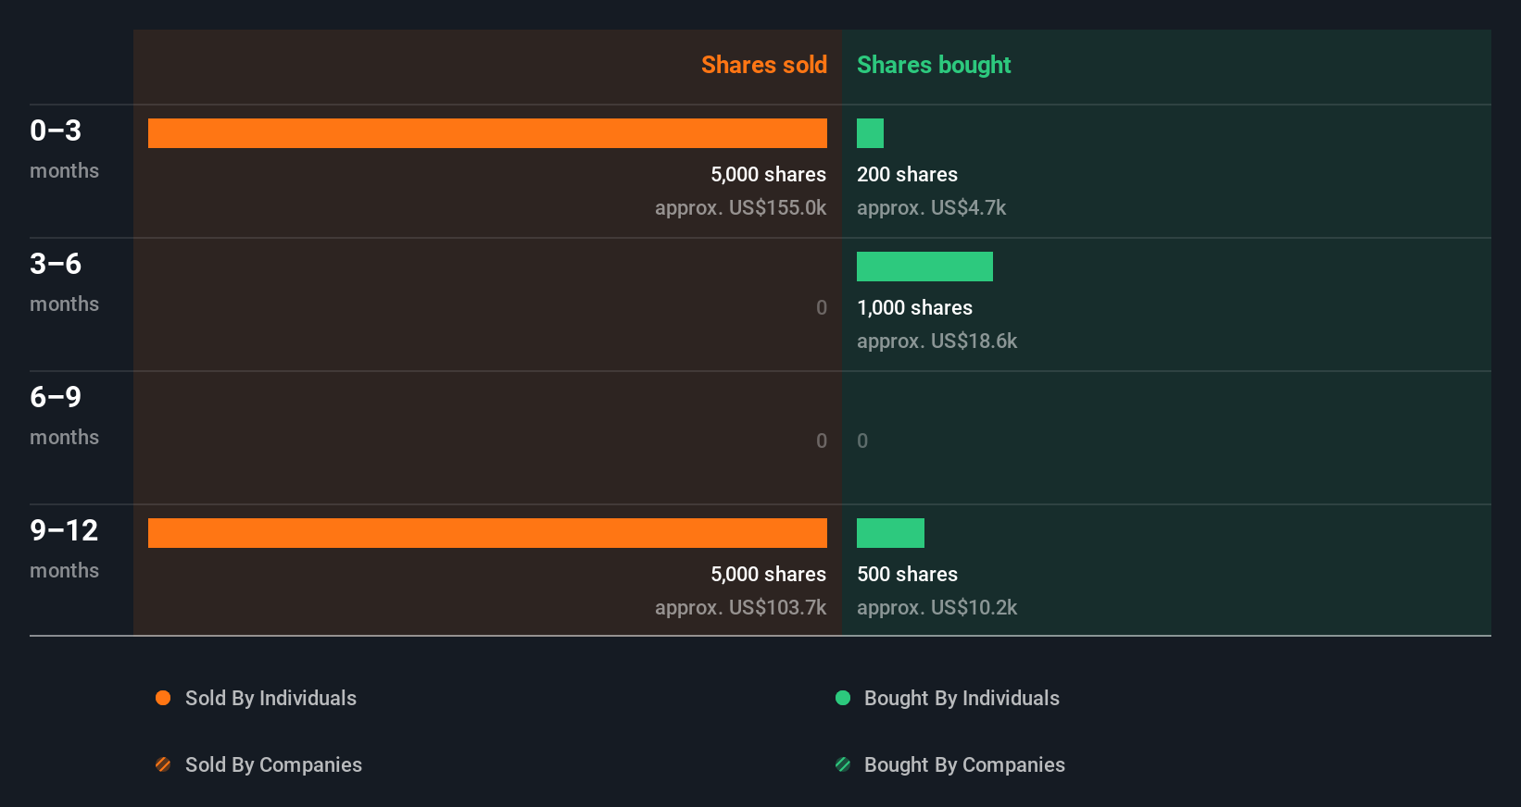Select the 0–3 months row label
The width and height of the screenshot is (1521, 807).
click(x=64, y=148)
